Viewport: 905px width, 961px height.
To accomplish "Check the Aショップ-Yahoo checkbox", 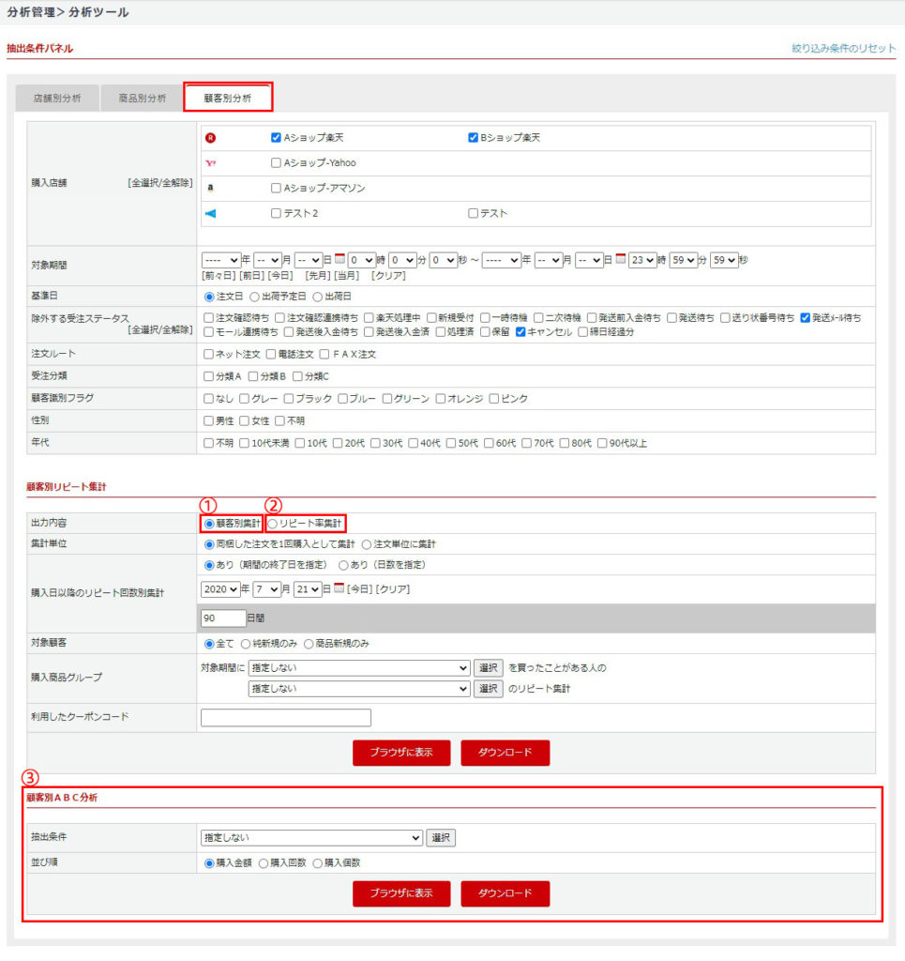I will pyautogui.click(x=276, y=163).
